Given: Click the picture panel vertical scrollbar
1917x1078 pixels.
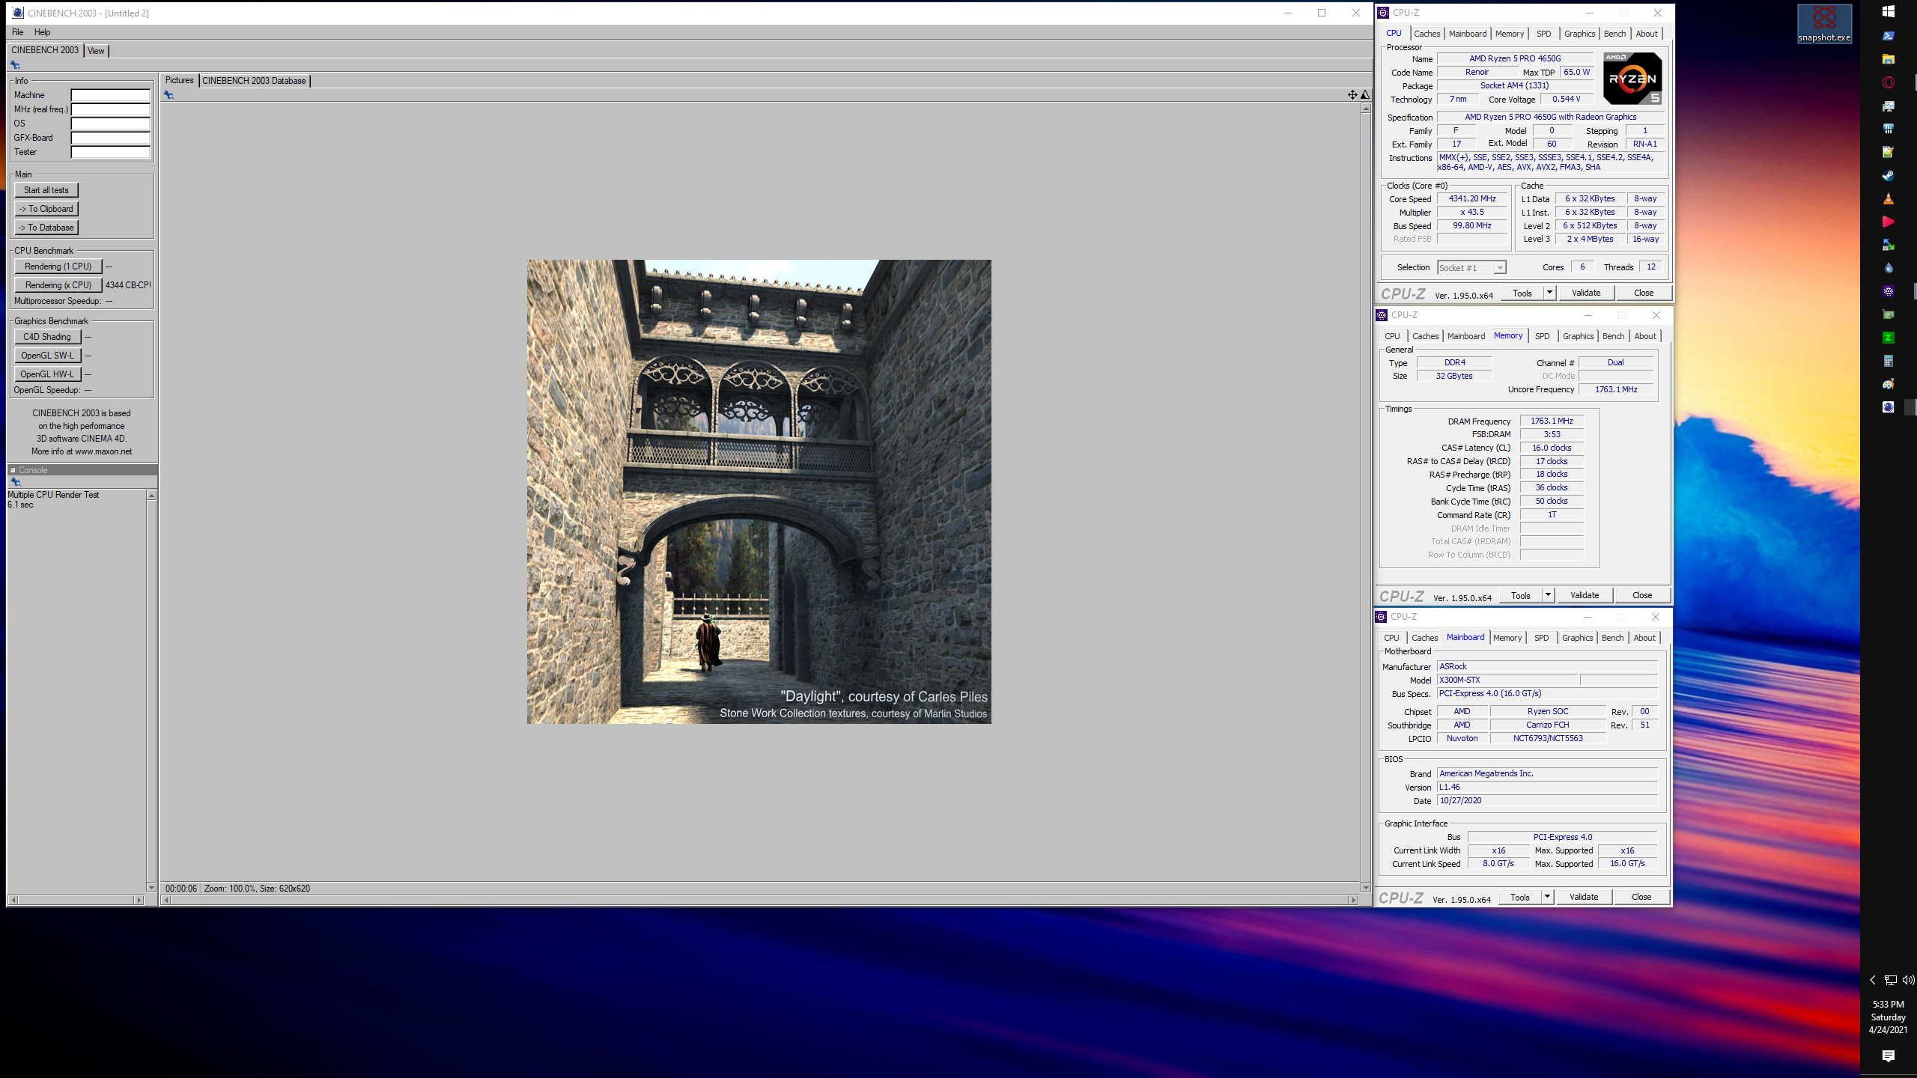Looking at the screenshot, I should coord(1366,498).
